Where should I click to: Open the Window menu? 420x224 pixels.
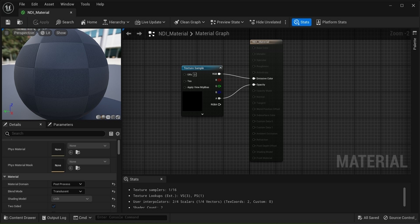pyautogui.click(x=67, y=4)
